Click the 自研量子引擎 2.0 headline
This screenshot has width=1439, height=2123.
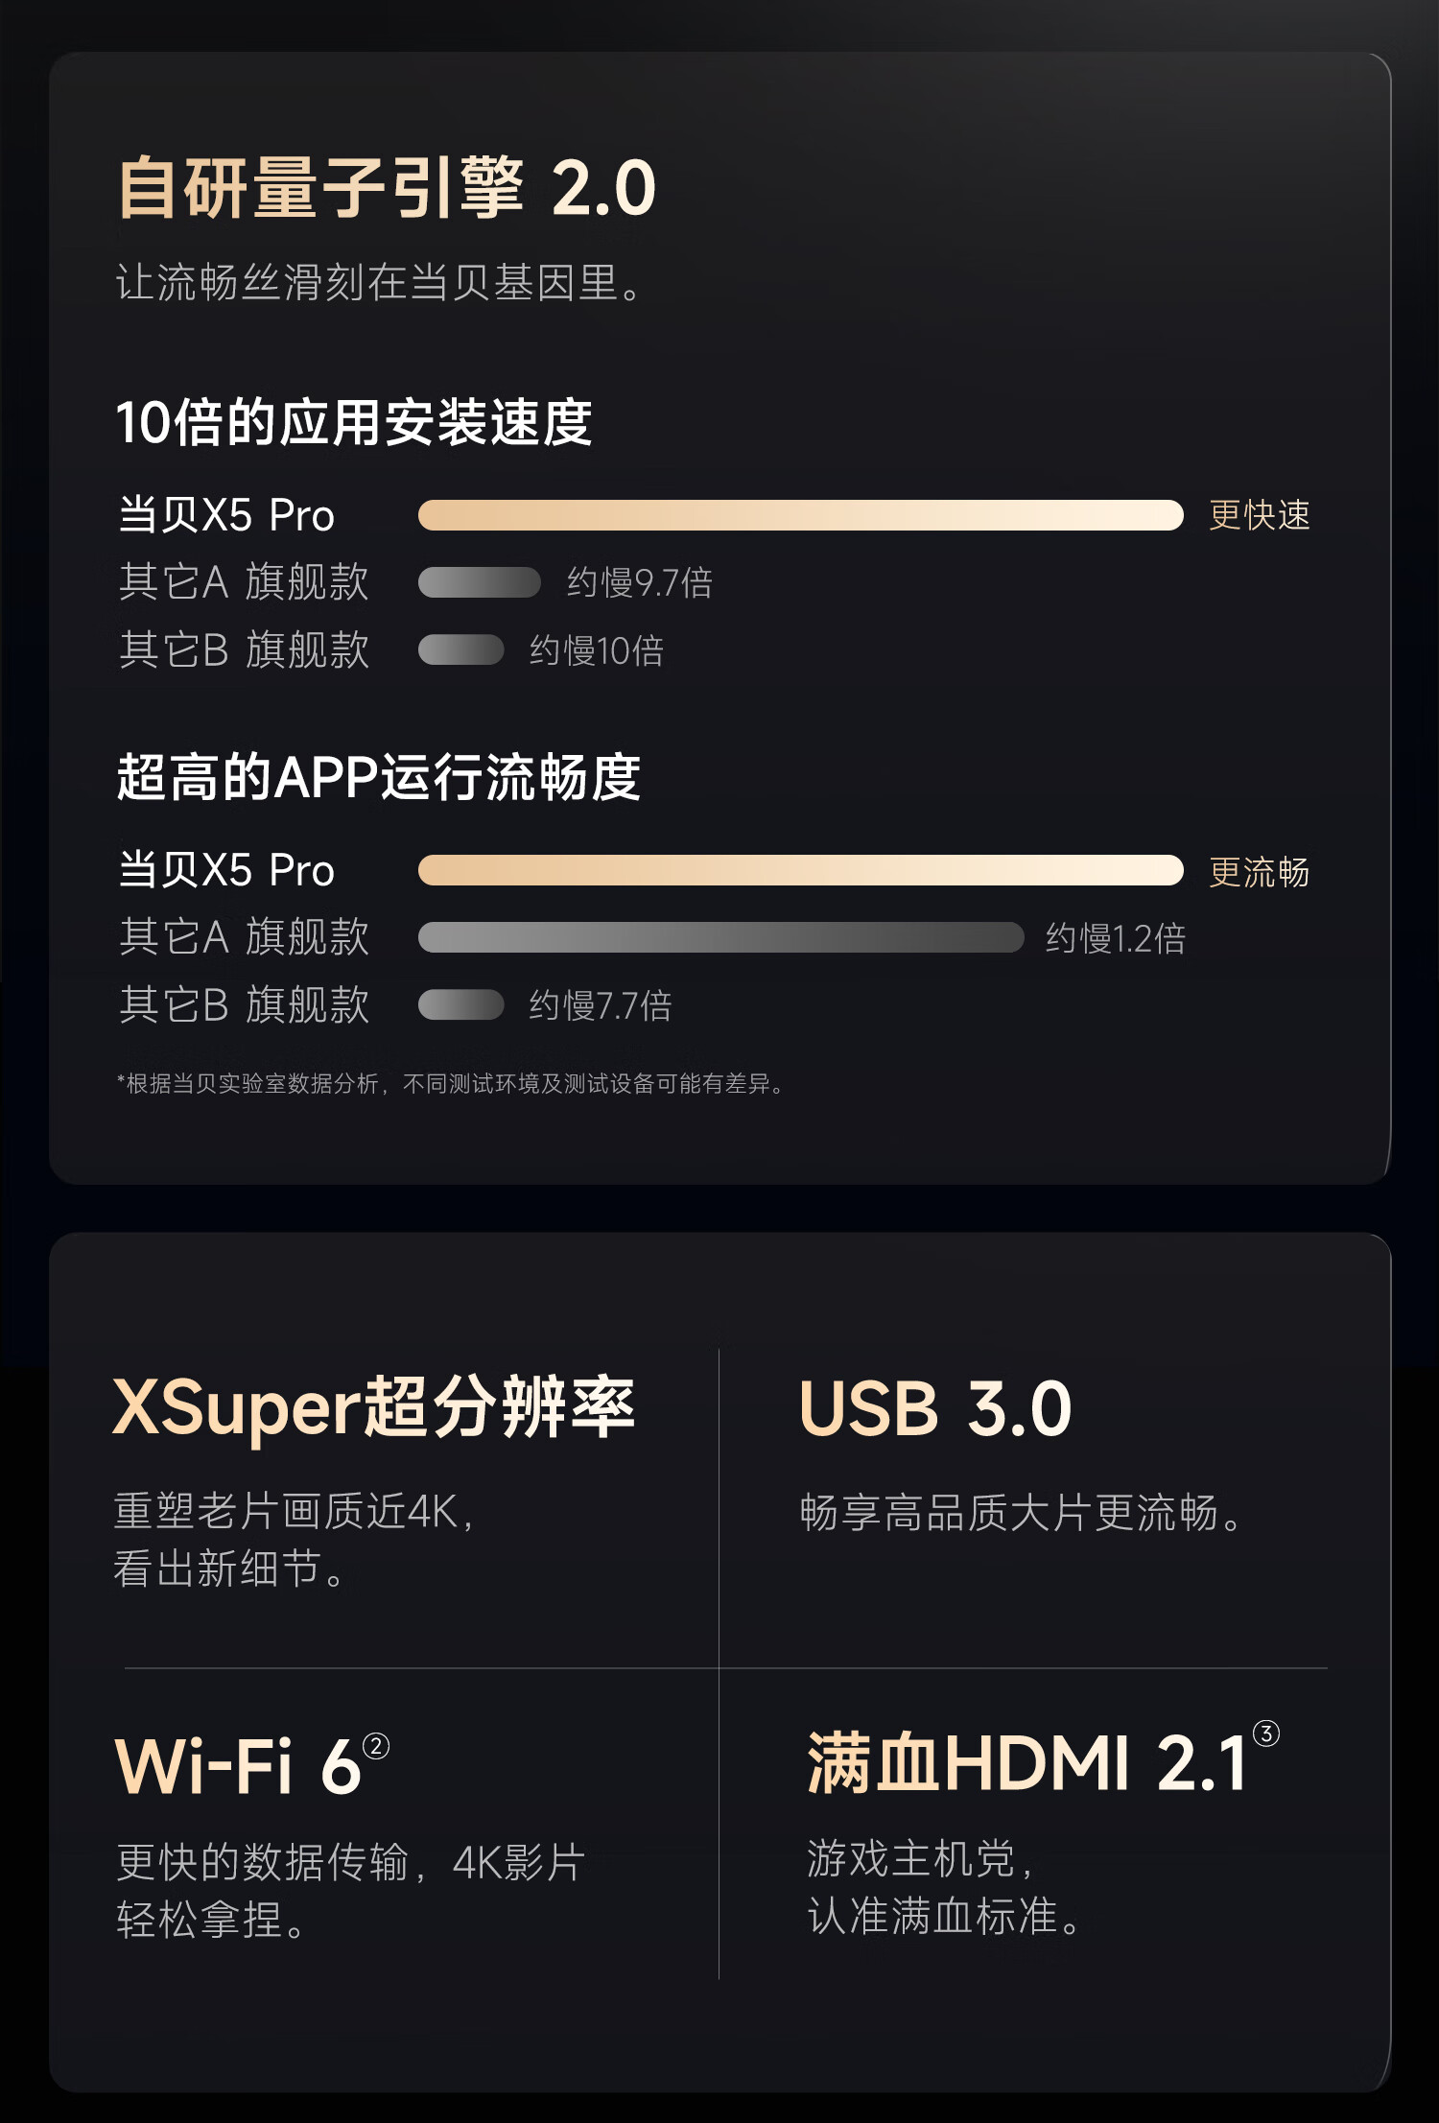[387, 188]
